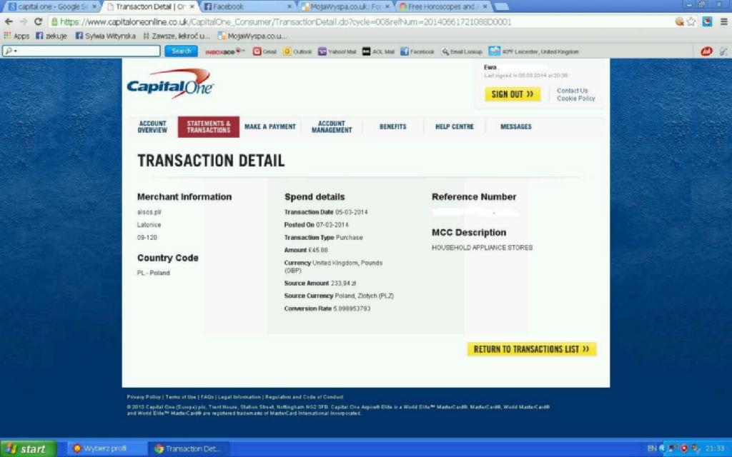
Task: Open the MojaWyspa.co.u... bookmark
Action: pyautogui.click(x=252, y=36)
